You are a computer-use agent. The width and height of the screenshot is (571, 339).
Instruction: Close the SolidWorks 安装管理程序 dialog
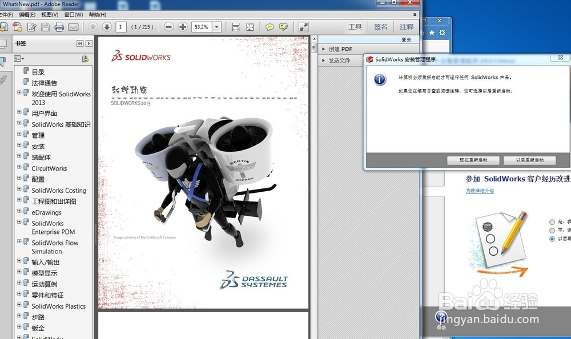point(561,58)
